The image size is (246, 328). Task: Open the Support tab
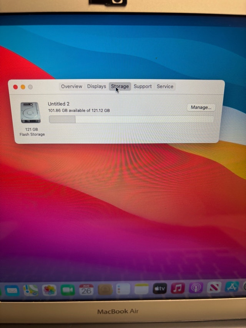(143, 87)
